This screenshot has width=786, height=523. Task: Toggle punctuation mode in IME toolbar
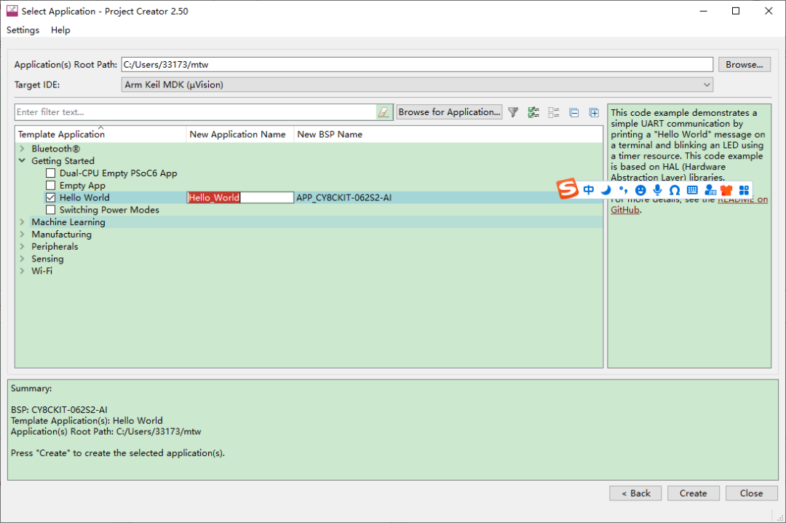623,189
